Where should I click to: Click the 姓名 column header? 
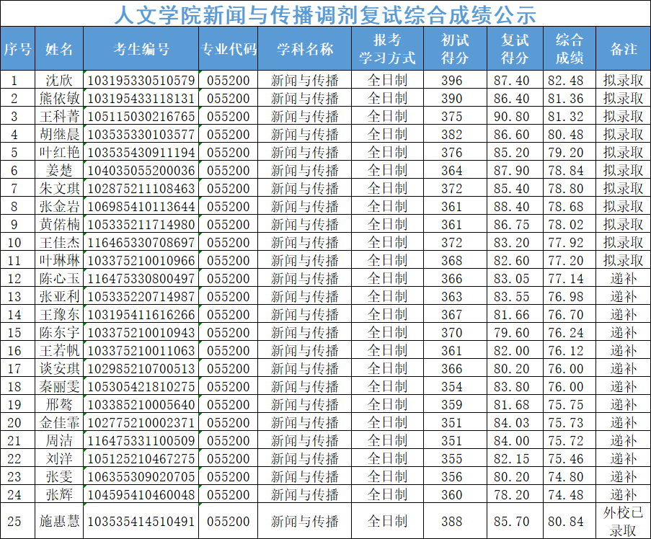pos(59,49)
